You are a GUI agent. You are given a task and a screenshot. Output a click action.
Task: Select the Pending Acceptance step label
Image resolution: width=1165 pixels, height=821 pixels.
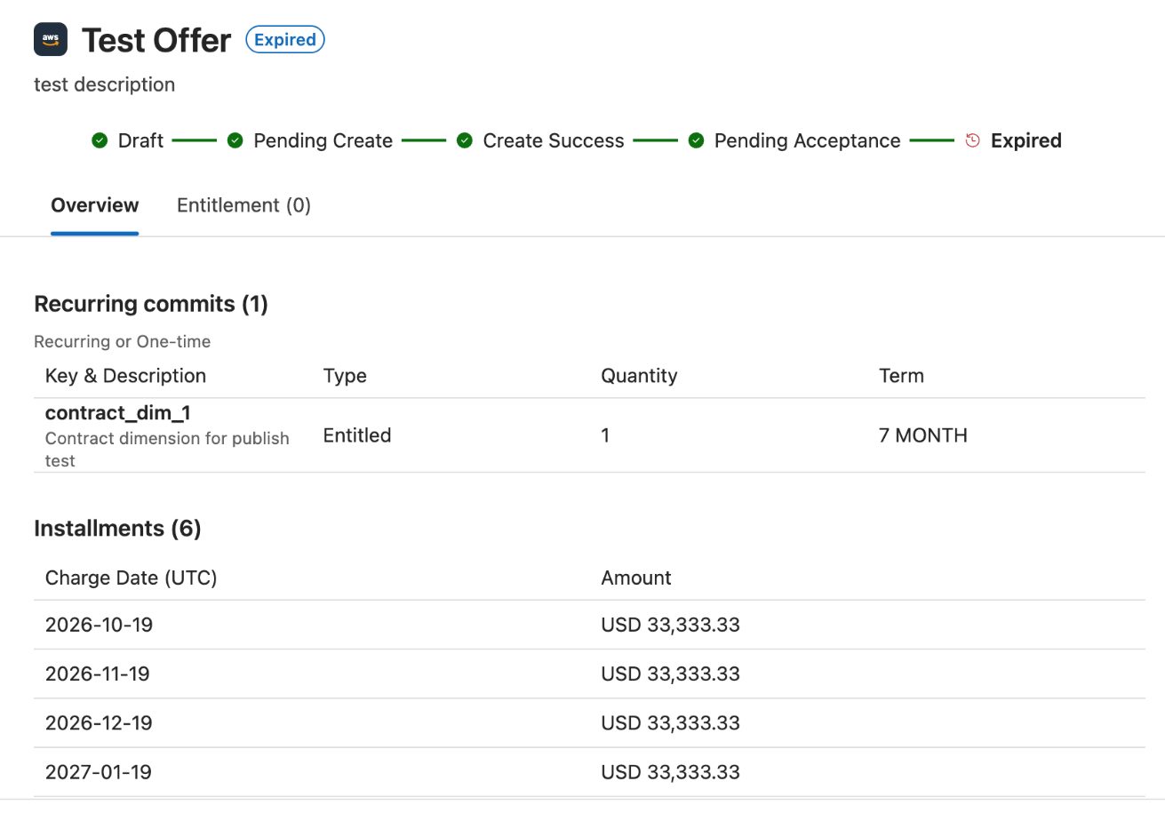[808, 140]
